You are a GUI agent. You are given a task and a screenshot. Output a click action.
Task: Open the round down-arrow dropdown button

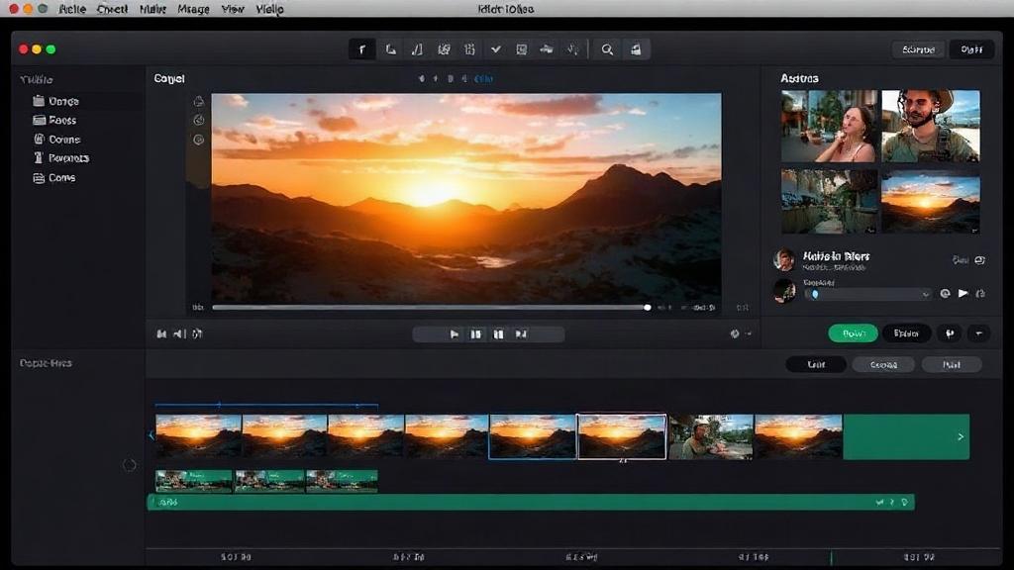coord(979,332)
